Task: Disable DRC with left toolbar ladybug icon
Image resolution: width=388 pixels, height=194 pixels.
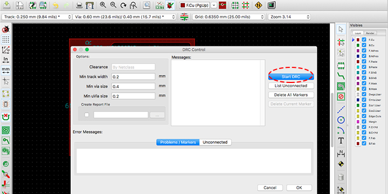Action: coord(5,30)
